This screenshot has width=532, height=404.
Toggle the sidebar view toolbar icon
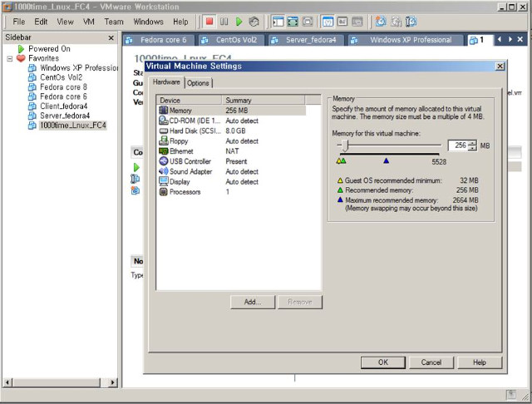coord(278,22)
